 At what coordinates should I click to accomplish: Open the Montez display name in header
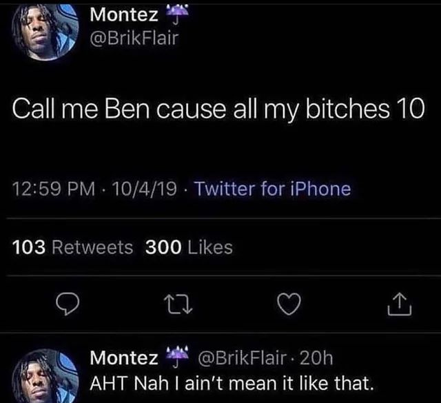pyautogui.click(x=124, y=13)
